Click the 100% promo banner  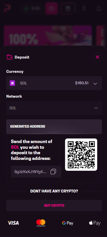click(x=48, y=35)
